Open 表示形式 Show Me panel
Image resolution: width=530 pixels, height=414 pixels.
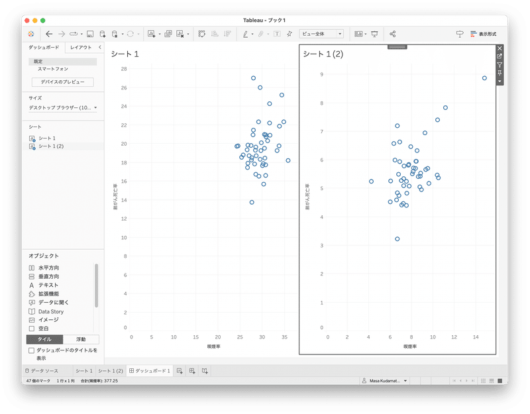tap(484, 34)
